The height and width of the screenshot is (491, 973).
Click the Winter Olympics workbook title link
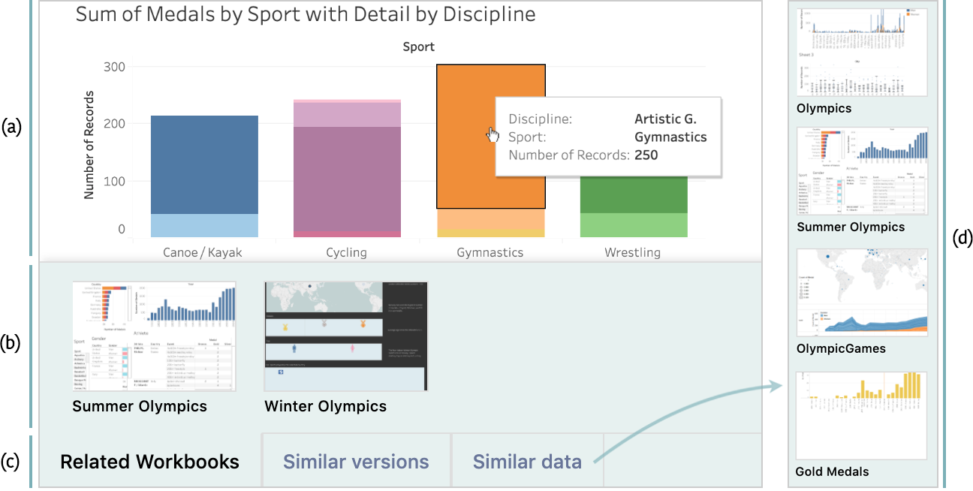pyautogui.click(x=326, y=406)
